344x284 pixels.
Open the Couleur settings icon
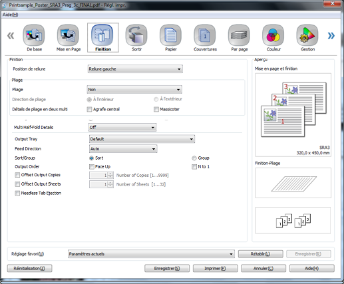[x=273, y=35]
